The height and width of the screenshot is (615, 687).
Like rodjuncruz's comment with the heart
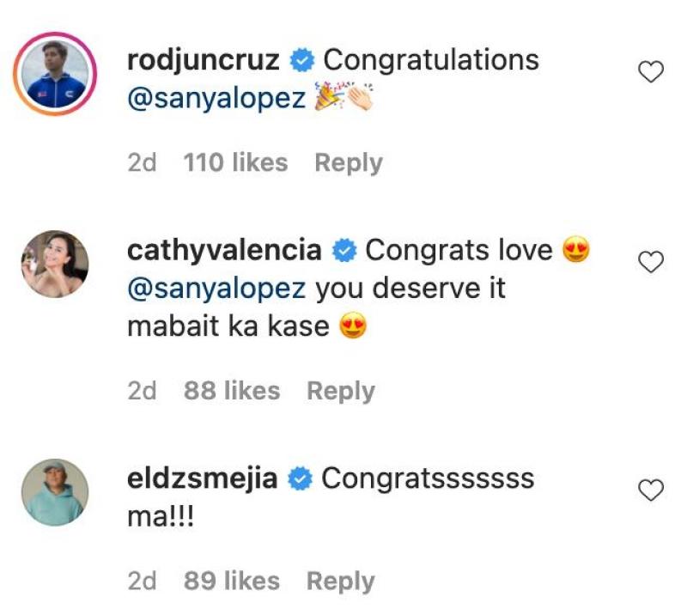pyautogui.click(x=653, y=74)
